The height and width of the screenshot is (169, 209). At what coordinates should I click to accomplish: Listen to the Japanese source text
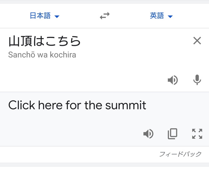pyautogui.click(x=173, y=80)
